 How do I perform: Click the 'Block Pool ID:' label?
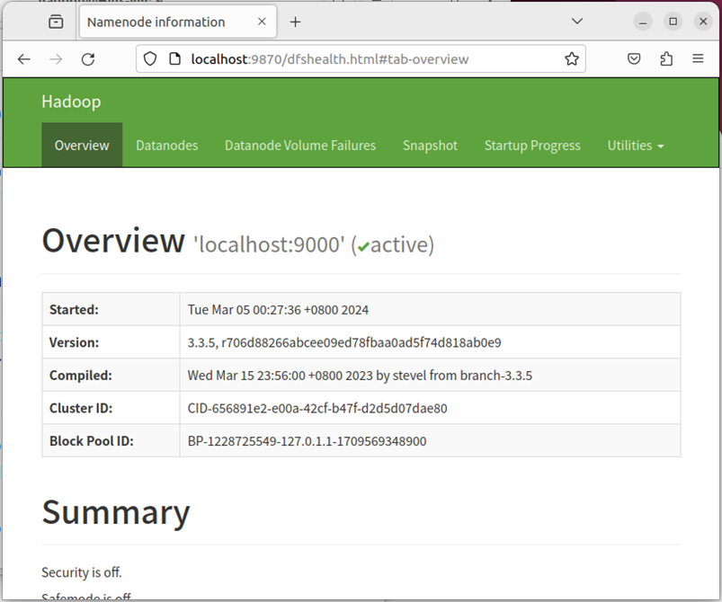[91, 441]
